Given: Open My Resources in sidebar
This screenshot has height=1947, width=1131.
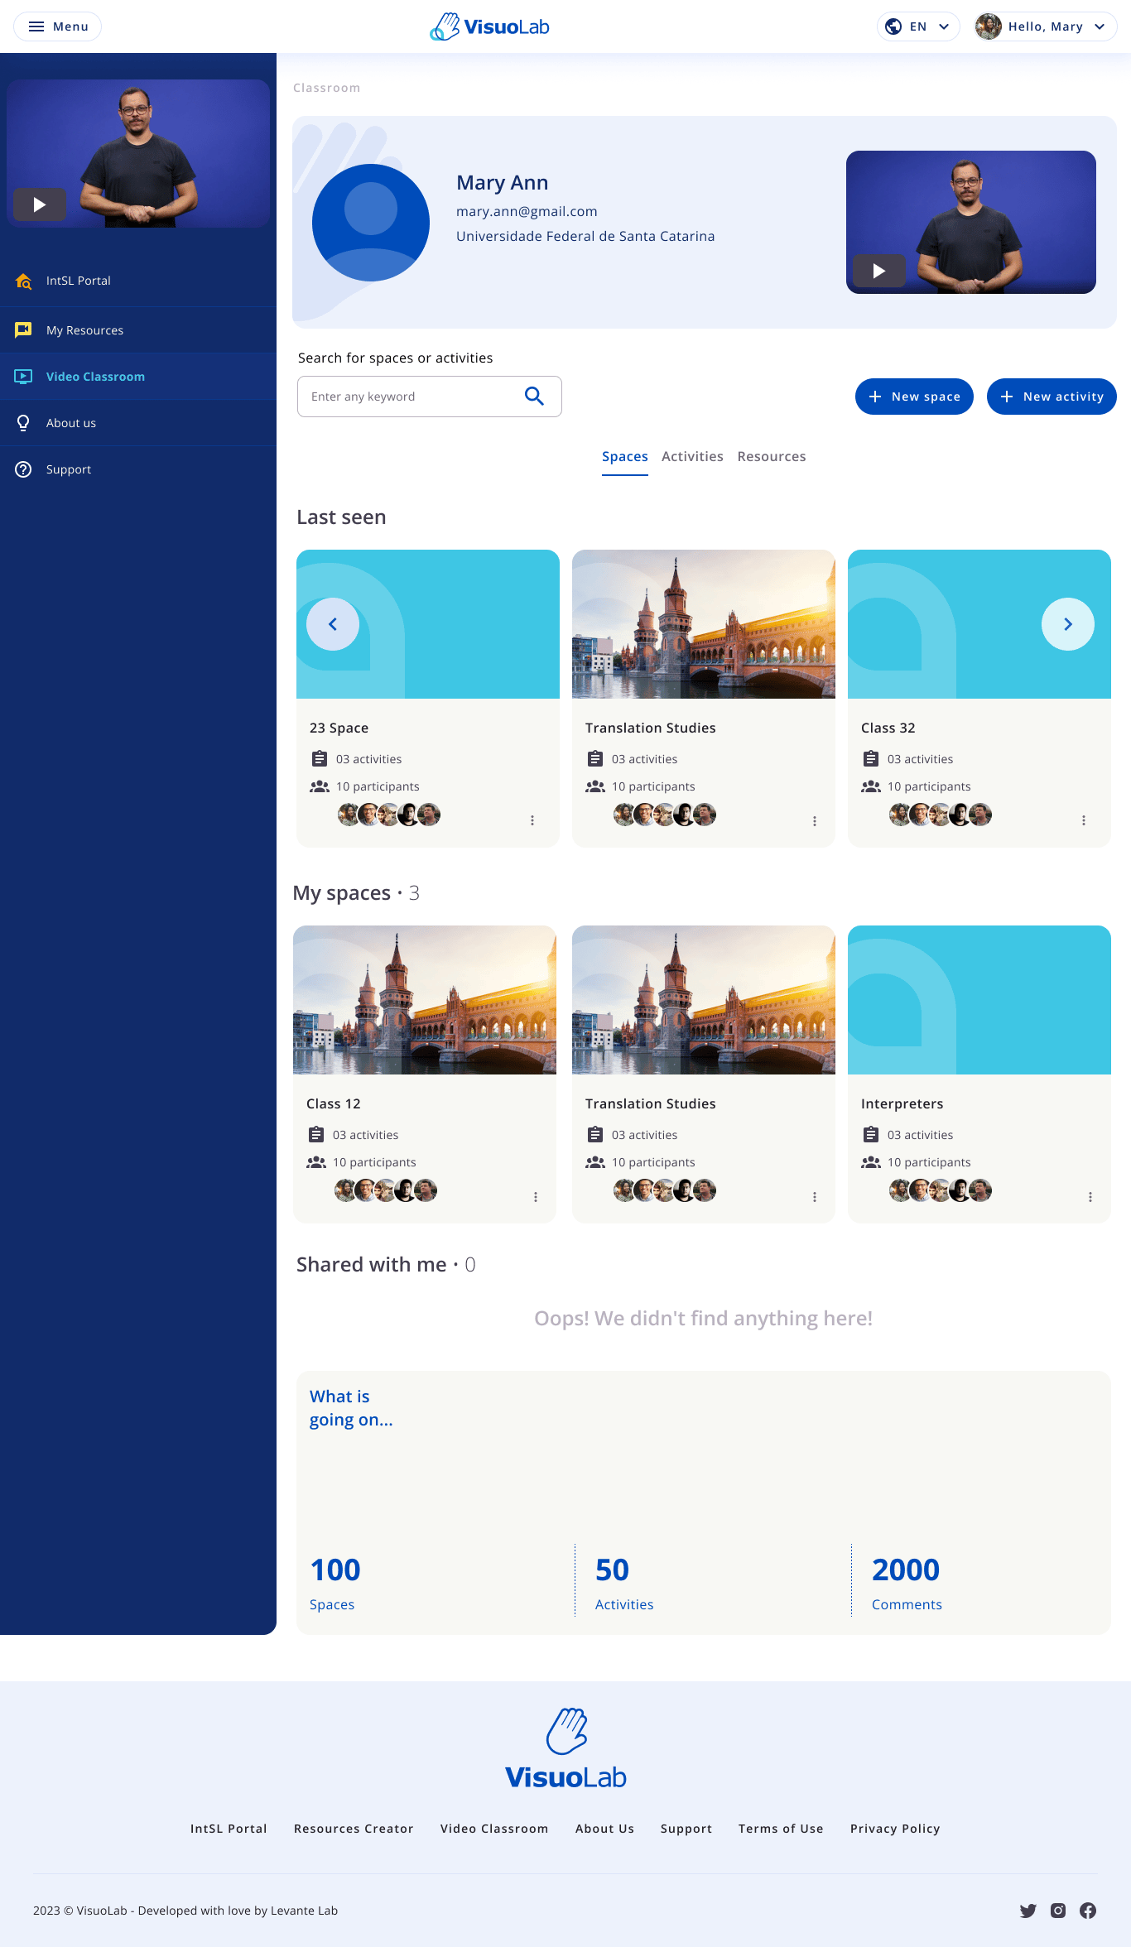Looking at the screenshot, I should tap(138, 330).
